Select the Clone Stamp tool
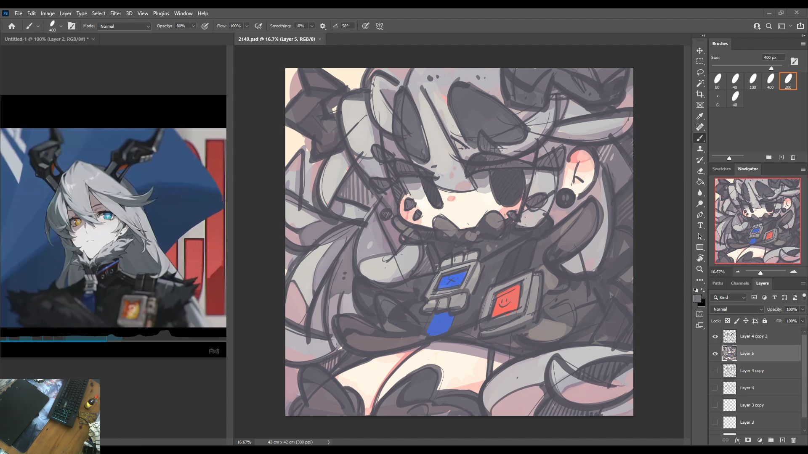The image size is (808, 454). (700, 149)
